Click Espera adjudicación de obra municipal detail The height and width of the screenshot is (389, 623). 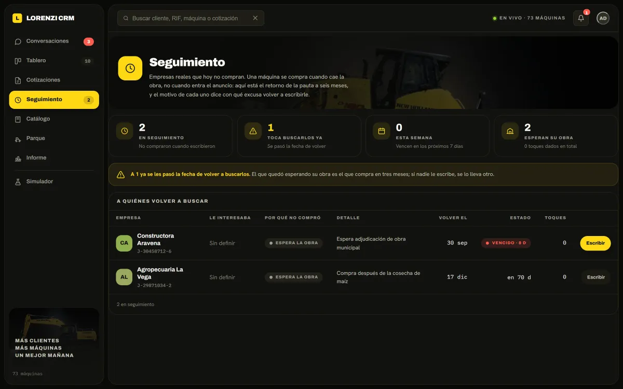371,243
